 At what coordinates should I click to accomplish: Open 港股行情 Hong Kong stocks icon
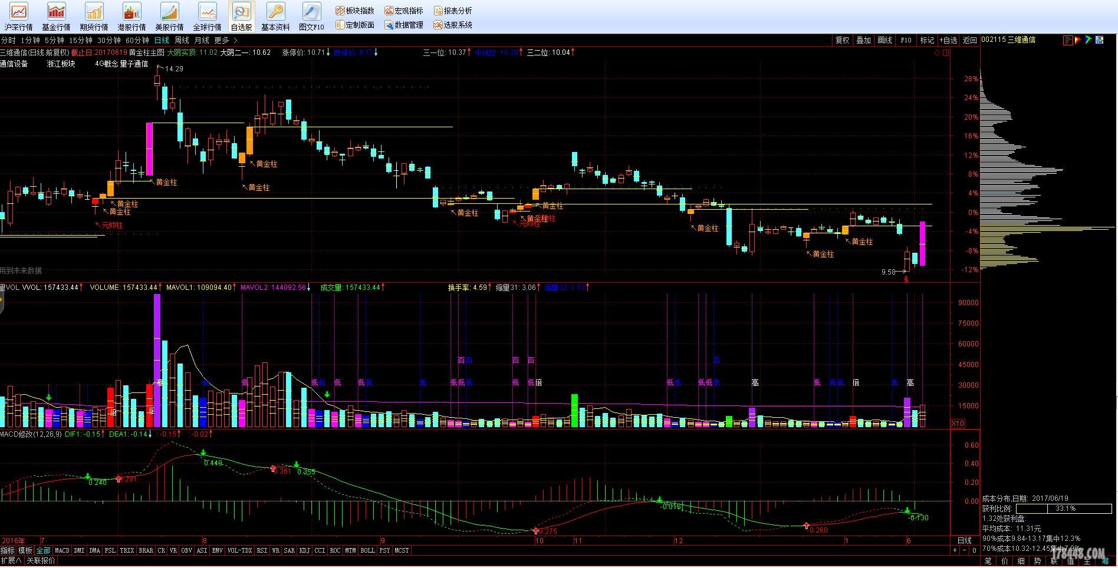[131, 16]
